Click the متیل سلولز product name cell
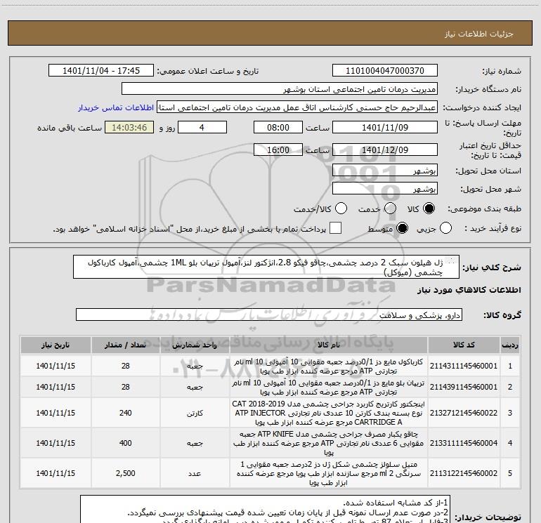541x523 pixels. [329, 473]
